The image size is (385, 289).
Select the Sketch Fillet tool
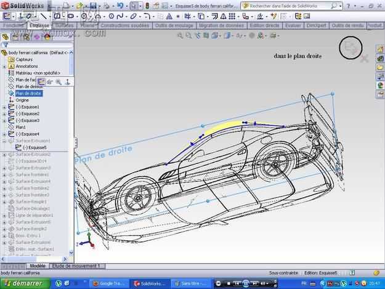coord(147,16)
